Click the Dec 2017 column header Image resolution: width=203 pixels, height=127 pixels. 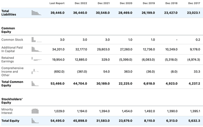194,3
